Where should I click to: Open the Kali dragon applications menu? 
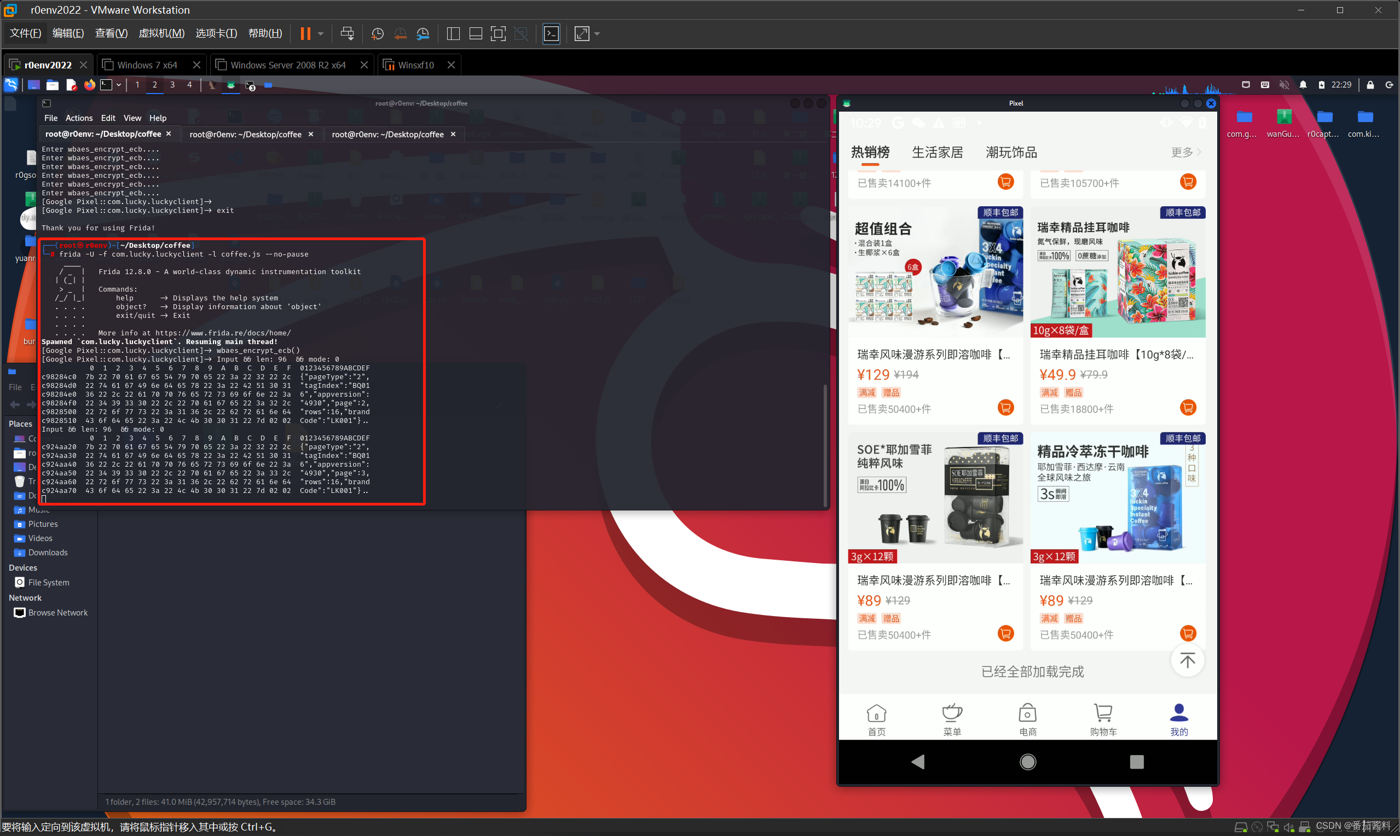pos(11,85)
